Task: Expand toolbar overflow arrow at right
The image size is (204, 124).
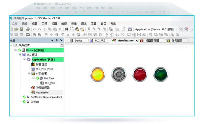Action: 192,30
